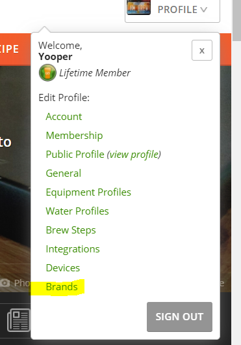Click the newspaper icon at bottom left
Image resolution: width=241 pixels, height=345 pixels.
tap(19, 320)
